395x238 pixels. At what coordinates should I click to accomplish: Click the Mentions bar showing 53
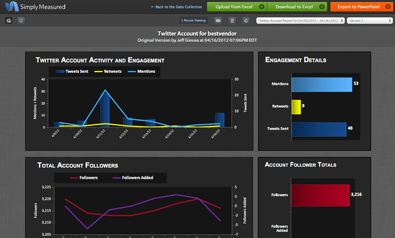(x=322, y=85)
